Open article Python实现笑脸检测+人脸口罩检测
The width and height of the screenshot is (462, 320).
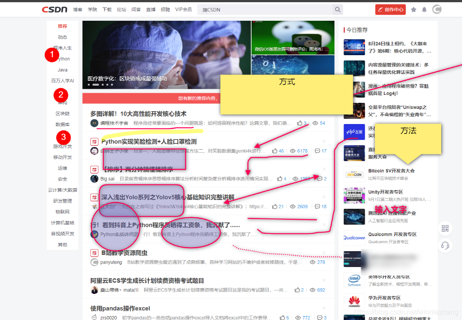[149, 142]
